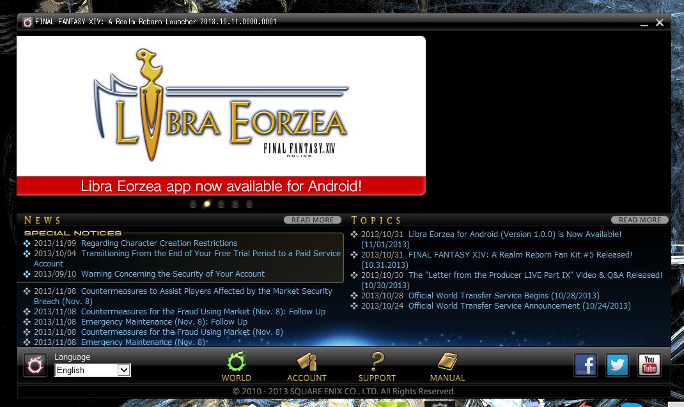Open the Libra Eorzea Android banner
Screen dimensions: 684x407
click(221, 116)
